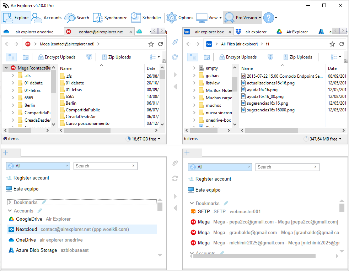Refresh the Box folder listing
Screen dimensions: 349x271
pyautogui.click(x=342, y=44)
